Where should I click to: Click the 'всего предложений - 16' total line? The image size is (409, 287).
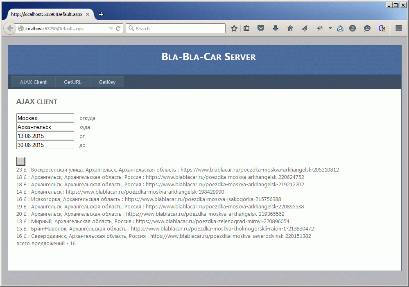[46, 244]
